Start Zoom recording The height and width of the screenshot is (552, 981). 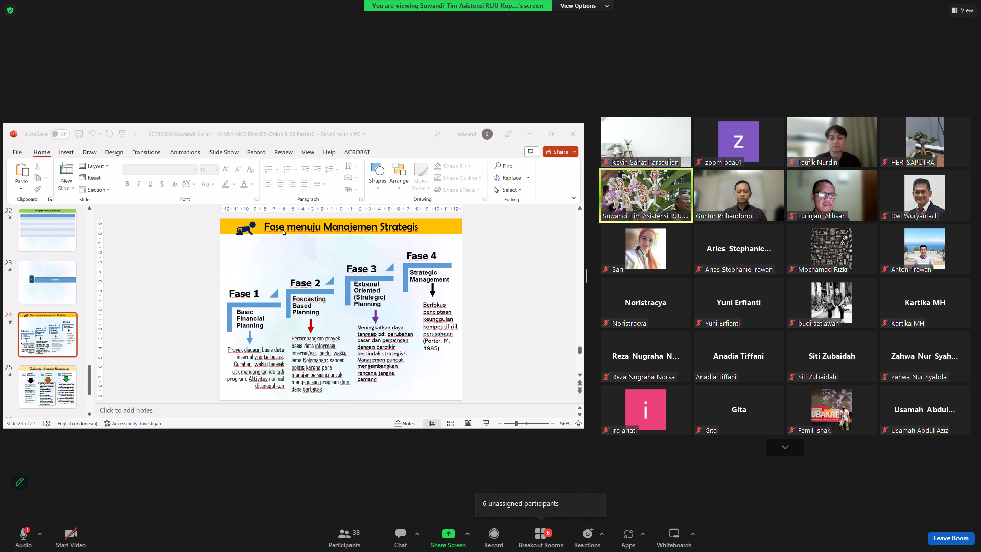point(494,538)
